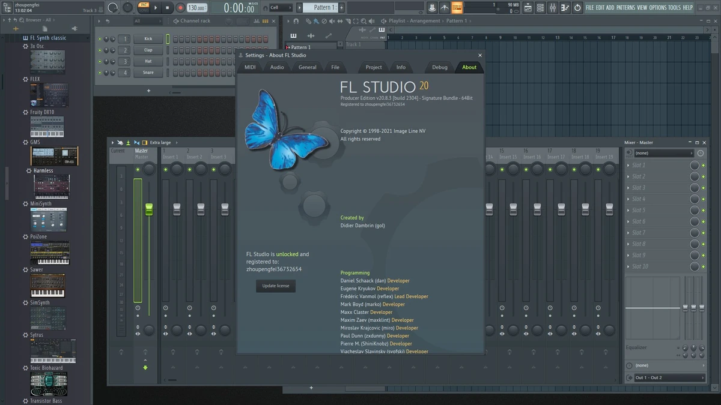721x405 pixels.
Task: Adjust the Master channel volume fader
Action: pyautogui.click(x=149, y=209)
